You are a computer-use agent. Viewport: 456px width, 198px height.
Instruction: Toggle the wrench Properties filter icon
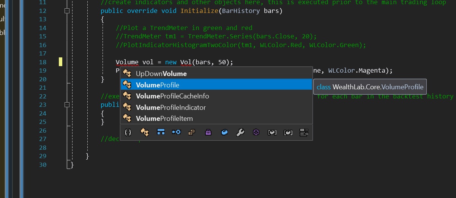click(x=240, y=132)
